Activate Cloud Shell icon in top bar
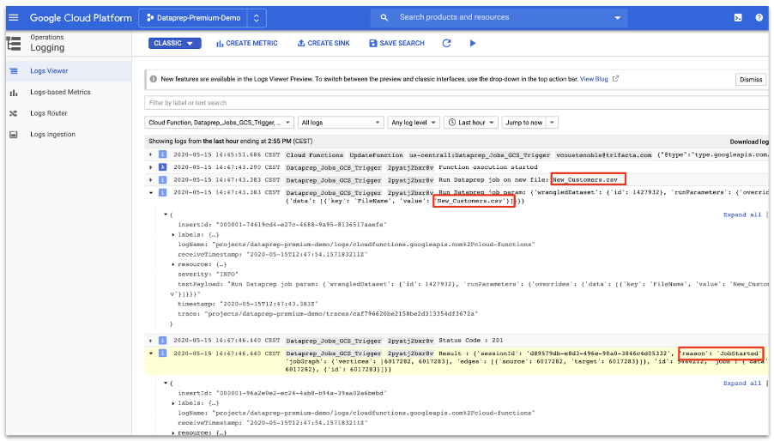Image resolution: width=774 pixels, height=441 pixels. click(738, 18)
